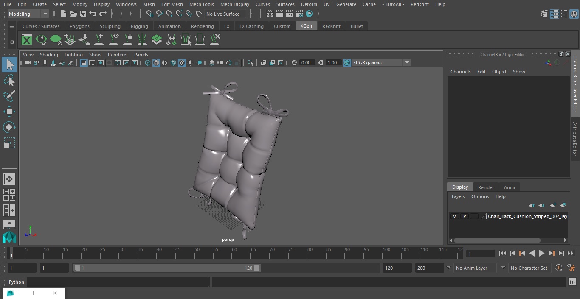The width and height of the screenshot is (580, 299).
Task: Click the save scene floppy icon
Action: click(x=83, y=14)
